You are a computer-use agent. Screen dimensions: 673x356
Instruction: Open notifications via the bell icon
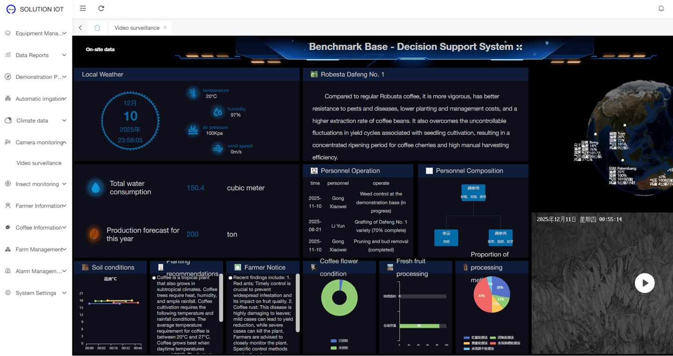[661, 8]
